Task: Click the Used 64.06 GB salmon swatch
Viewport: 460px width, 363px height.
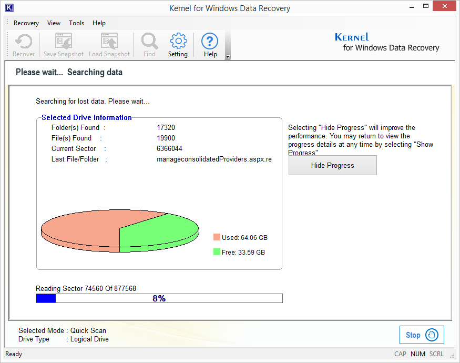Action: (217, 237)
